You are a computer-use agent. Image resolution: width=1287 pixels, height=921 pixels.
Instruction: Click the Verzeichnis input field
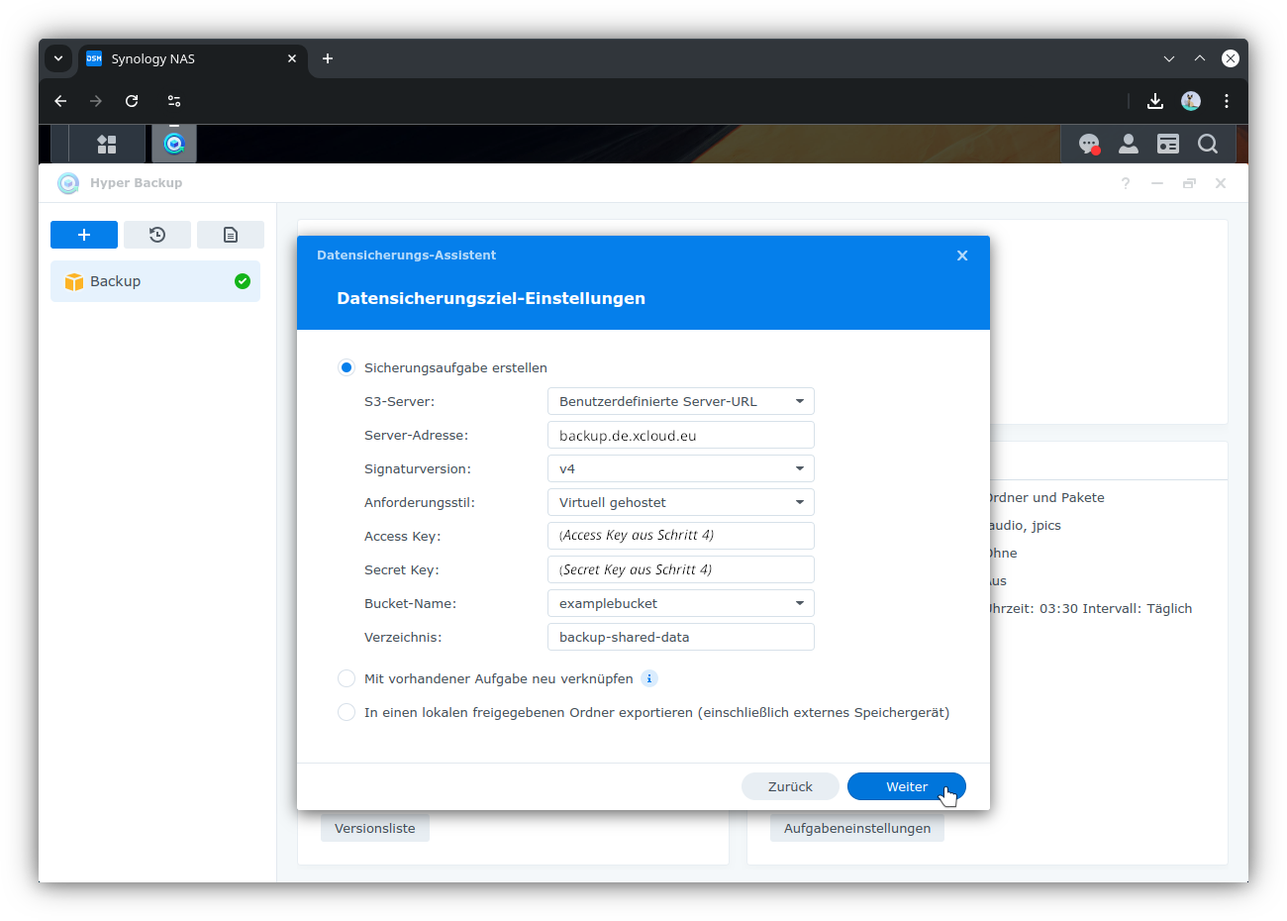click(x=680, y=637)
